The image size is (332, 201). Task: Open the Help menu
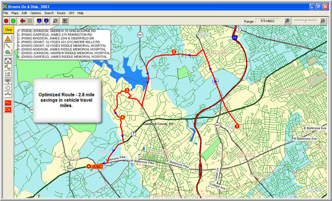[x=81, y=13]
